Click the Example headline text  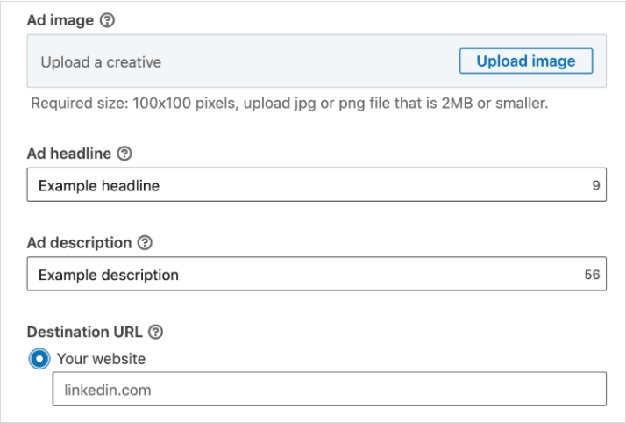(x=99, y=186)
